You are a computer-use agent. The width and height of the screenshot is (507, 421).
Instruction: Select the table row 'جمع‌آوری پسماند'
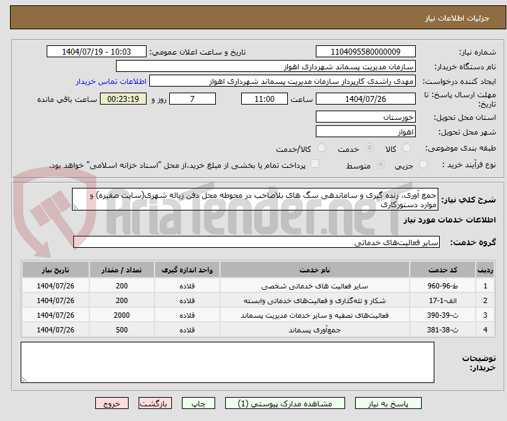click(314, 330)
